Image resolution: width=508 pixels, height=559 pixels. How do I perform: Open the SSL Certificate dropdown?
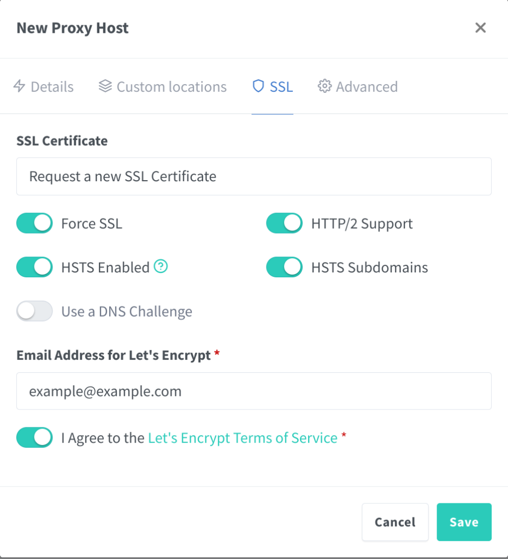tap(253, 176)
